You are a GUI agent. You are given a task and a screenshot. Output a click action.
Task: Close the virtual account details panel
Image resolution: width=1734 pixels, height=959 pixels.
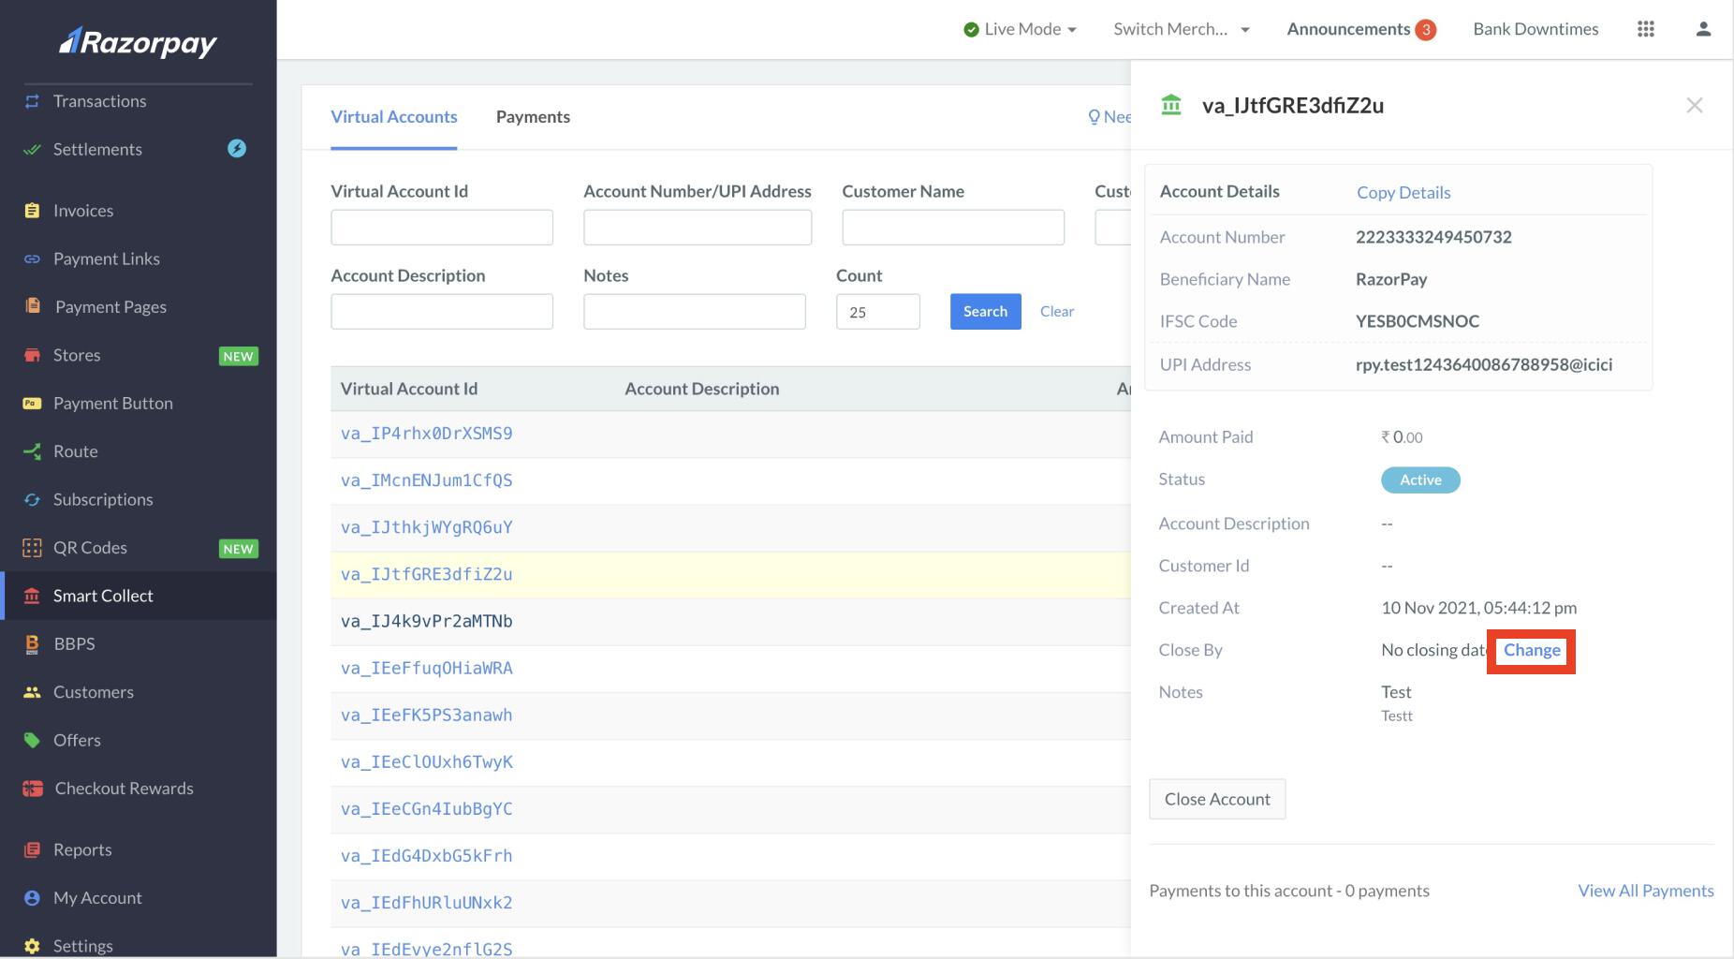(1695, 105)
